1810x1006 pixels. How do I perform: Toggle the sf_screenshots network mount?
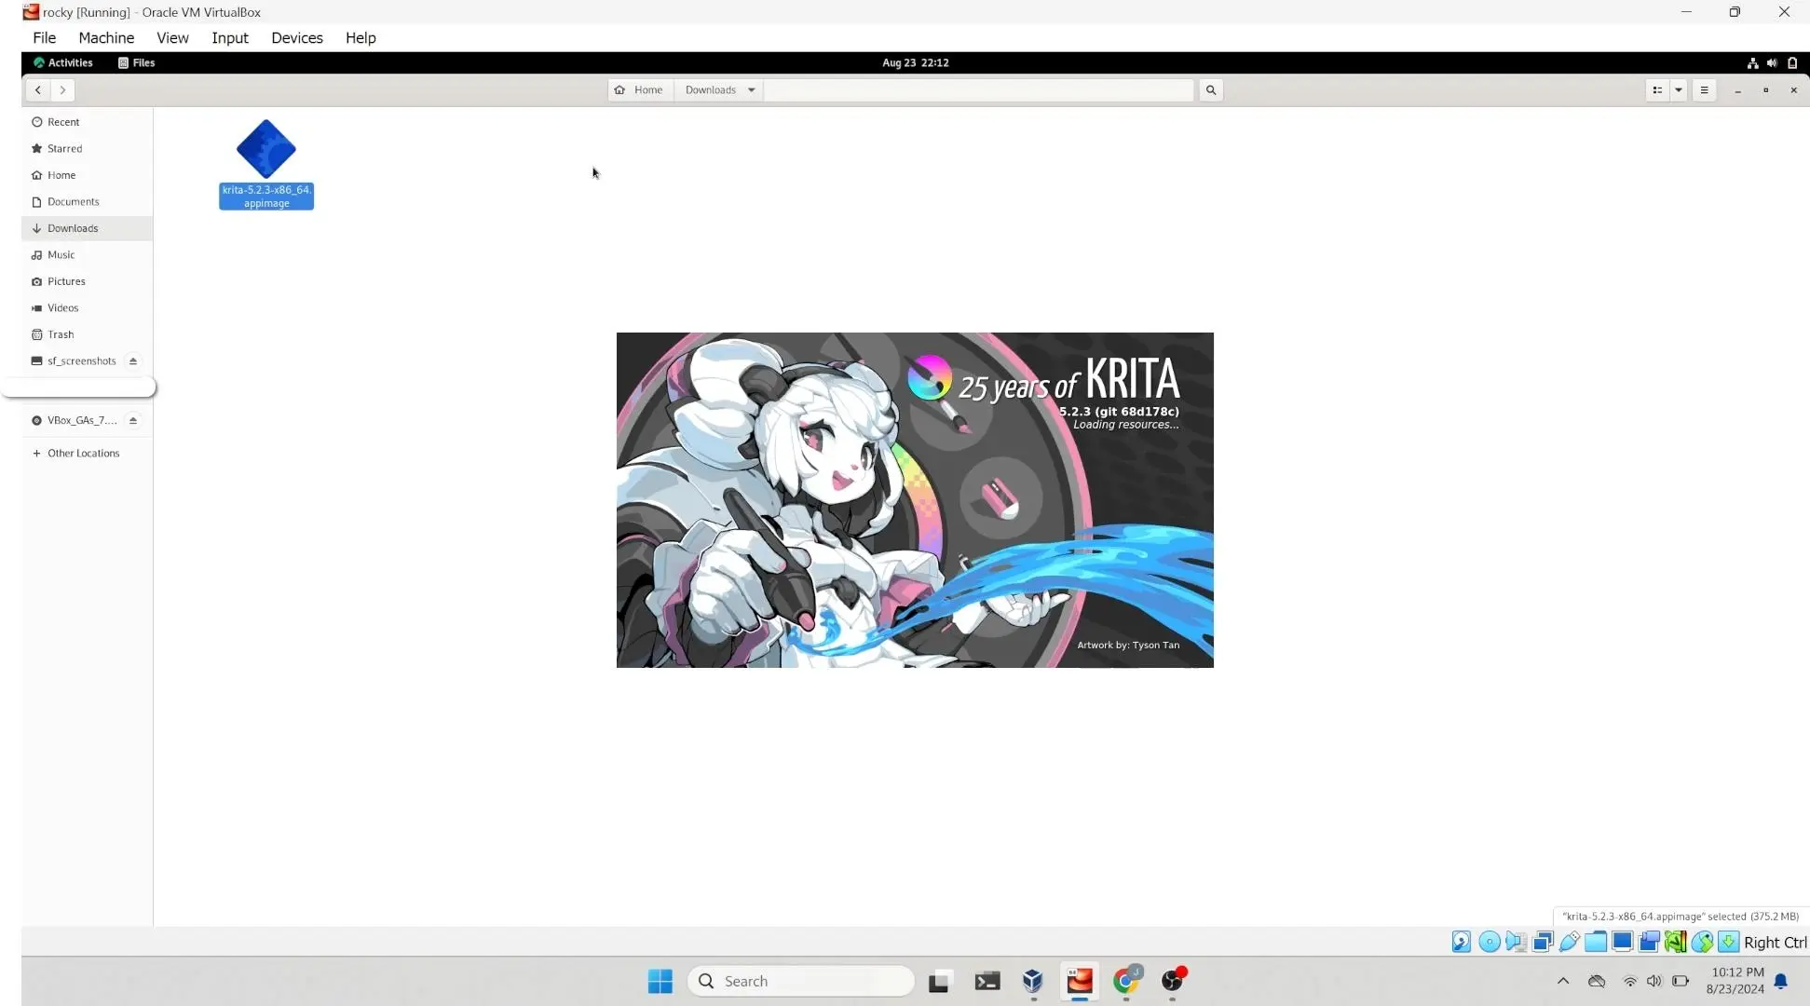[132, 360]
